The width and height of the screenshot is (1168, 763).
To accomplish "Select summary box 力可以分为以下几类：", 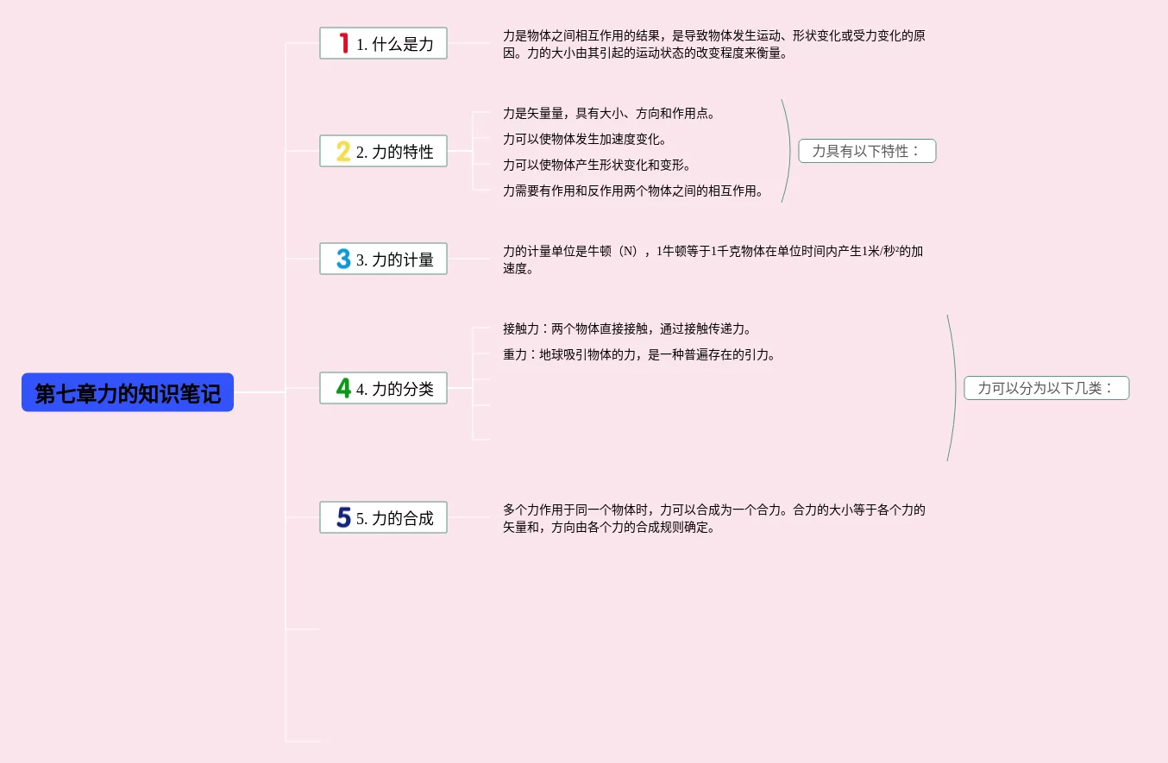I will click(1046, 388).
